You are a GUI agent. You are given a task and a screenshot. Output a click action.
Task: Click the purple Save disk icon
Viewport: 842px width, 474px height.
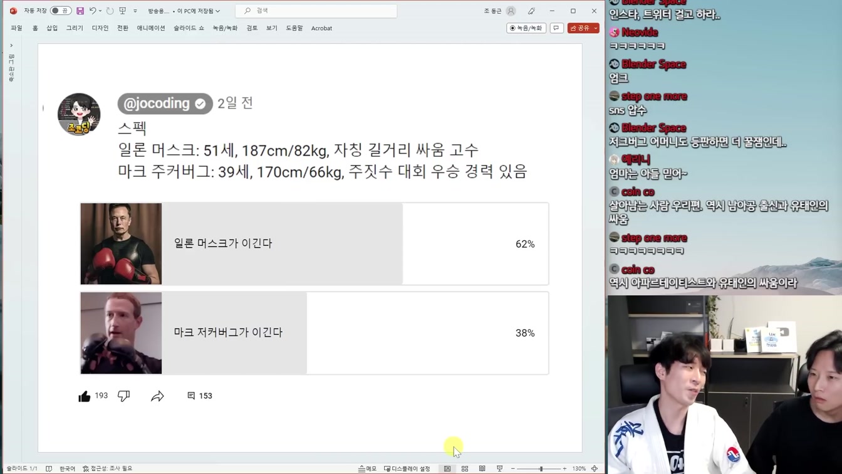[x=80, y=11]
